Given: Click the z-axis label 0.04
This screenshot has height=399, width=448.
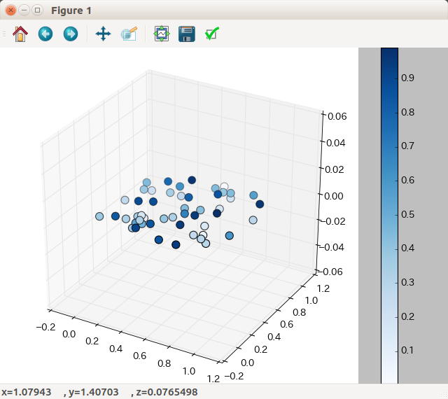Looking at the screenshot, I should pos(336,143).
